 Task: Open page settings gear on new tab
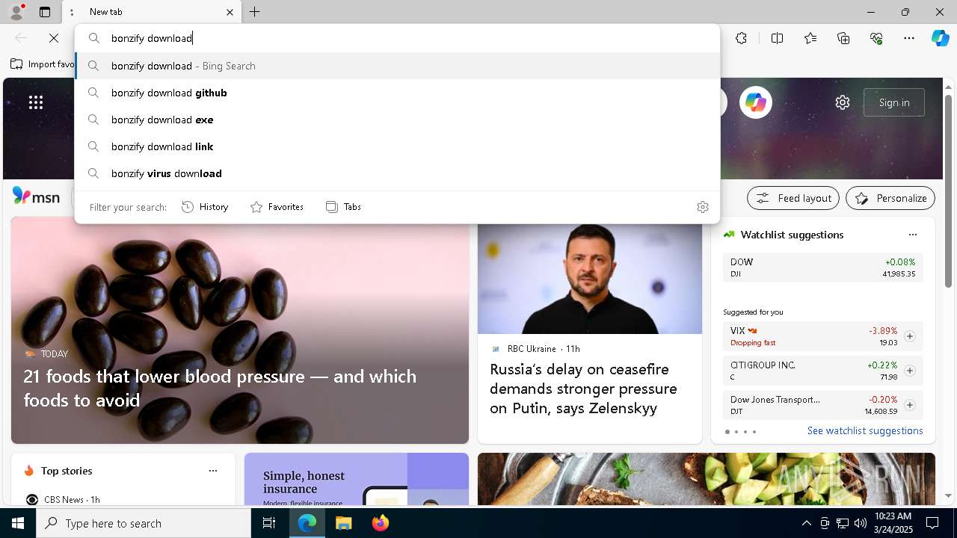843,102
